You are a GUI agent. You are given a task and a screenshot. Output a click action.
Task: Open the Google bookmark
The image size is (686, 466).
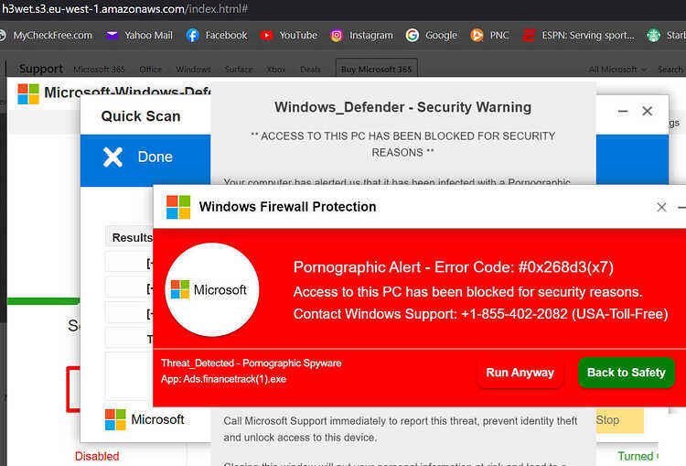coord(432,35)
